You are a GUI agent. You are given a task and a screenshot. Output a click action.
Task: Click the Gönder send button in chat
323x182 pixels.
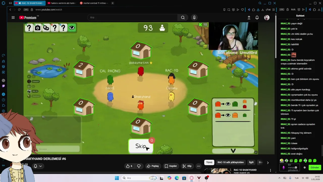[315, 167]
